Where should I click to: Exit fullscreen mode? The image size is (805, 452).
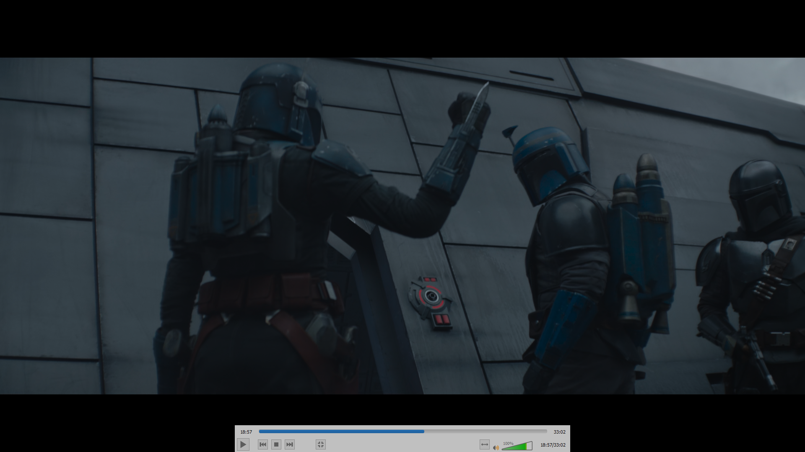(321, 444)
